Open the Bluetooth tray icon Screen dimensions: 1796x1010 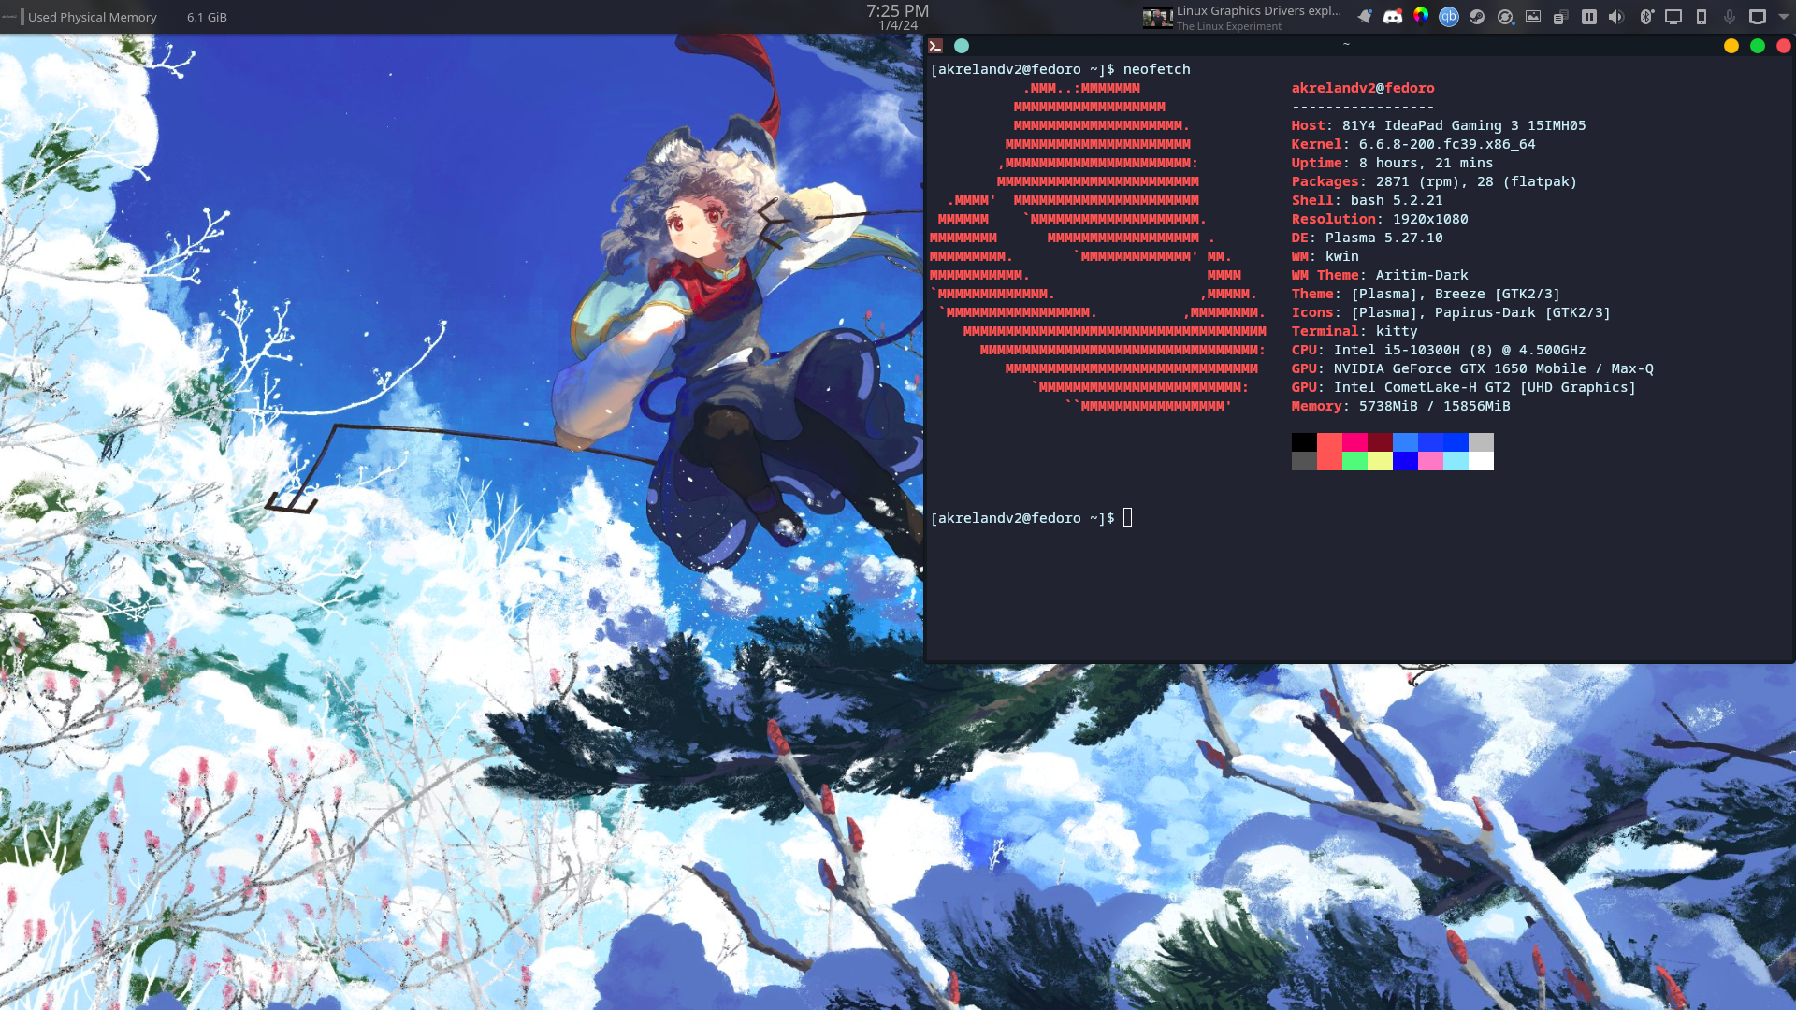click(1646, 17)
